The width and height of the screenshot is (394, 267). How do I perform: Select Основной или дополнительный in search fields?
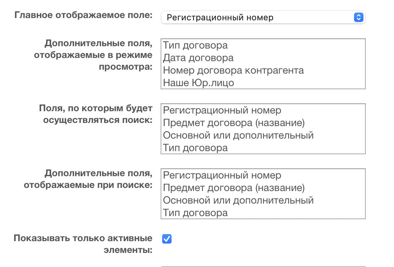coord(239,135)
